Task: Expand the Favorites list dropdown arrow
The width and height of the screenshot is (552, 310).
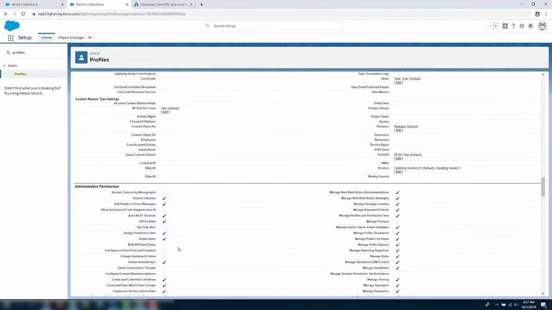Action: pyautogui.click(x=496, y=26)
